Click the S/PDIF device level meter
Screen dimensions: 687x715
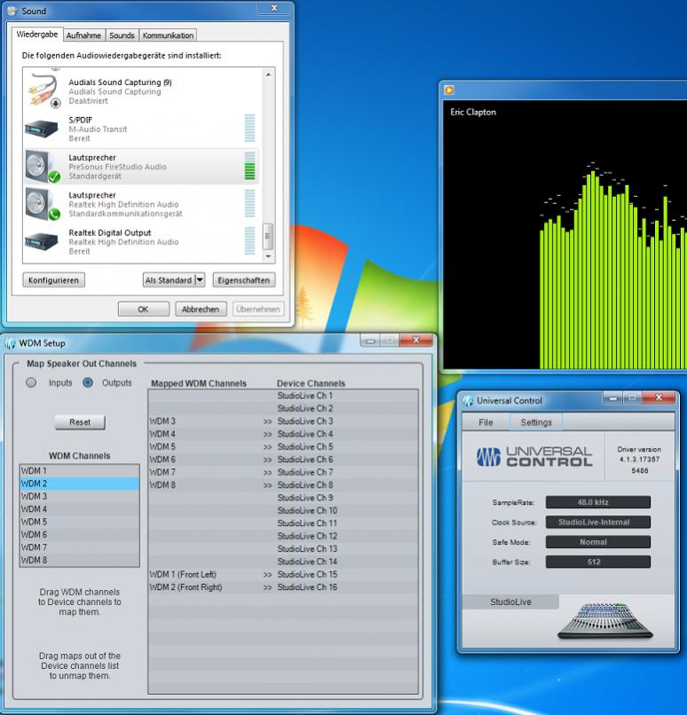pos(249,128)
